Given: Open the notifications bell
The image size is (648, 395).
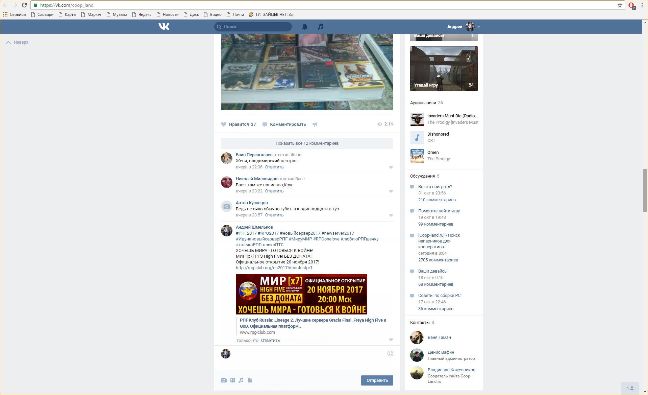Looking at the screenshot, I should click(x=304, y=26).
